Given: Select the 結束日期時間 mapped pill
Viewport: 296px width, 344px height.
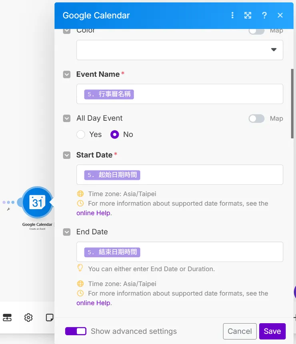Looking at the screenshot, I should click(x=112, y=252).
